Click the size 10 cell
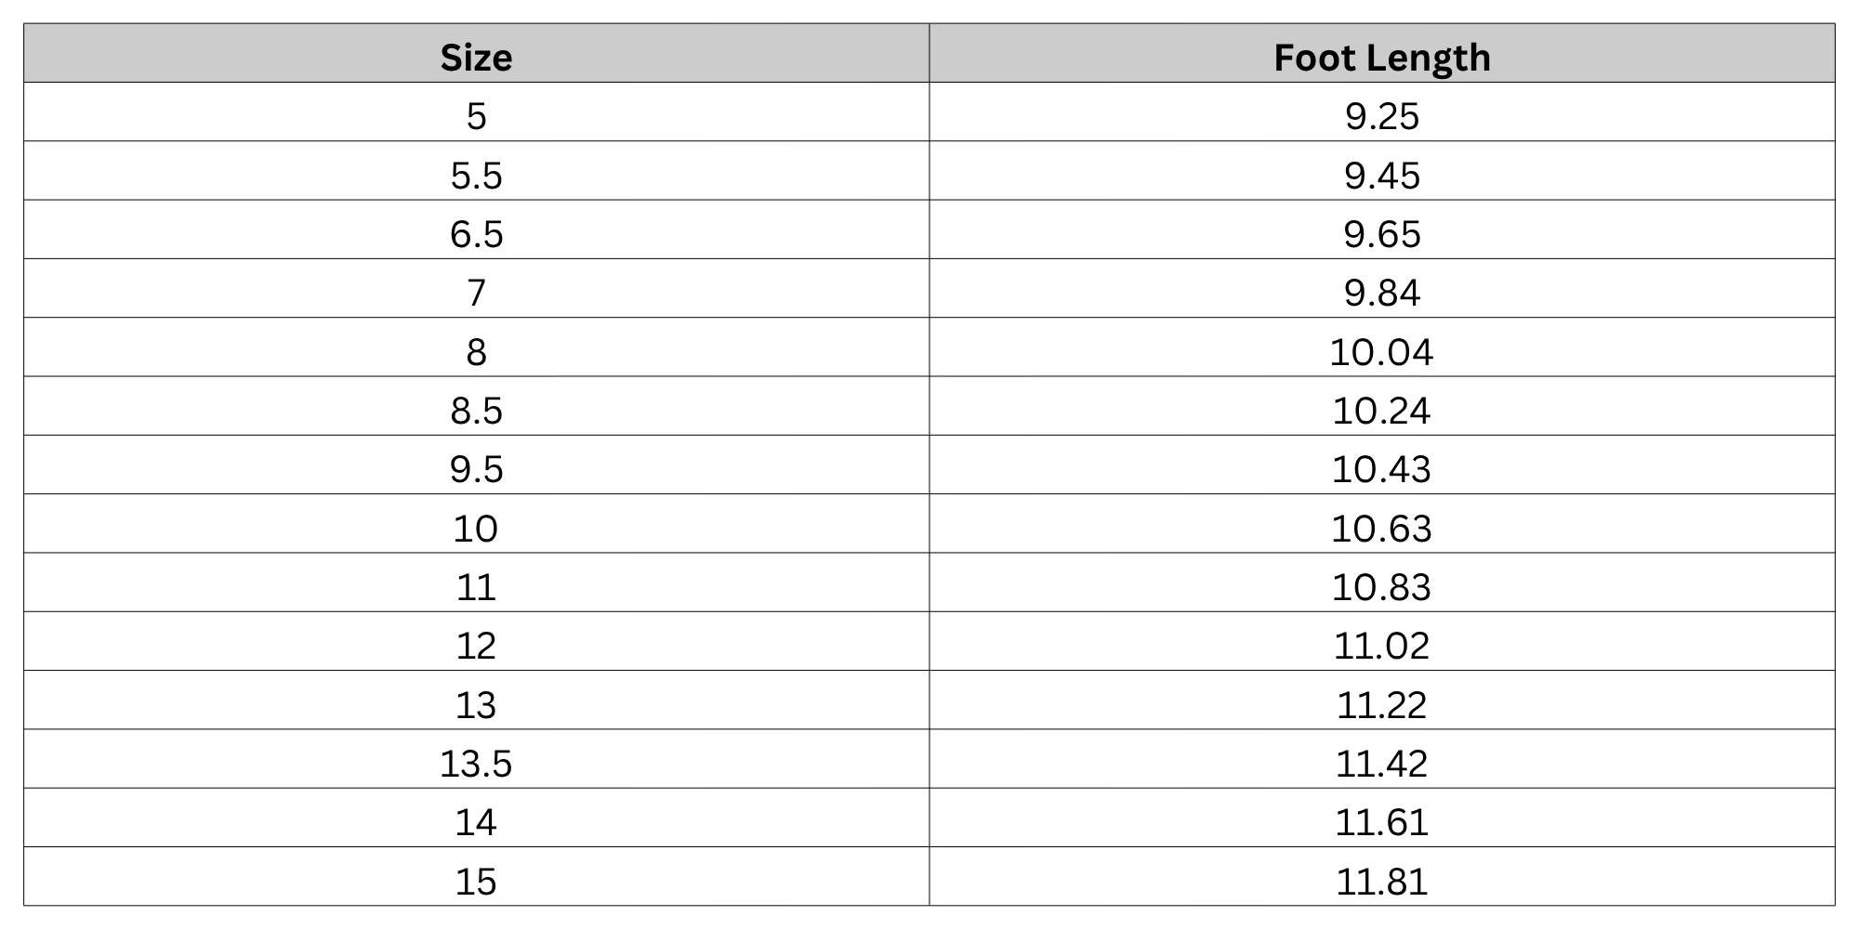Viewport: 1859px width, 929px height. (x=476, y=524)
